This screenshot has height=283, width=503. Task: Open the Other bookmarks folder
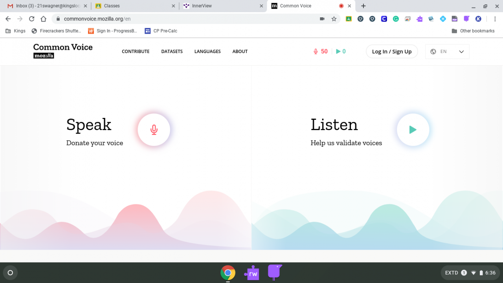click(x=473, y=31)
